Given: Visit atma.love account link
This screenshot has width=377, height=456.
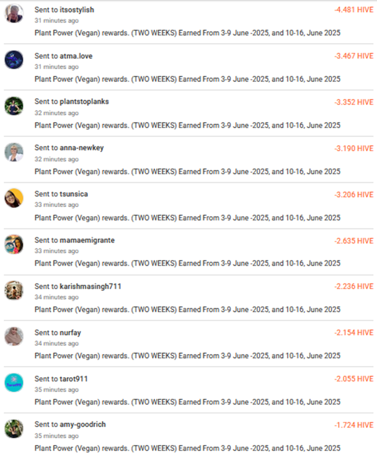Looking at the screenshot, I should click(76, 56).
